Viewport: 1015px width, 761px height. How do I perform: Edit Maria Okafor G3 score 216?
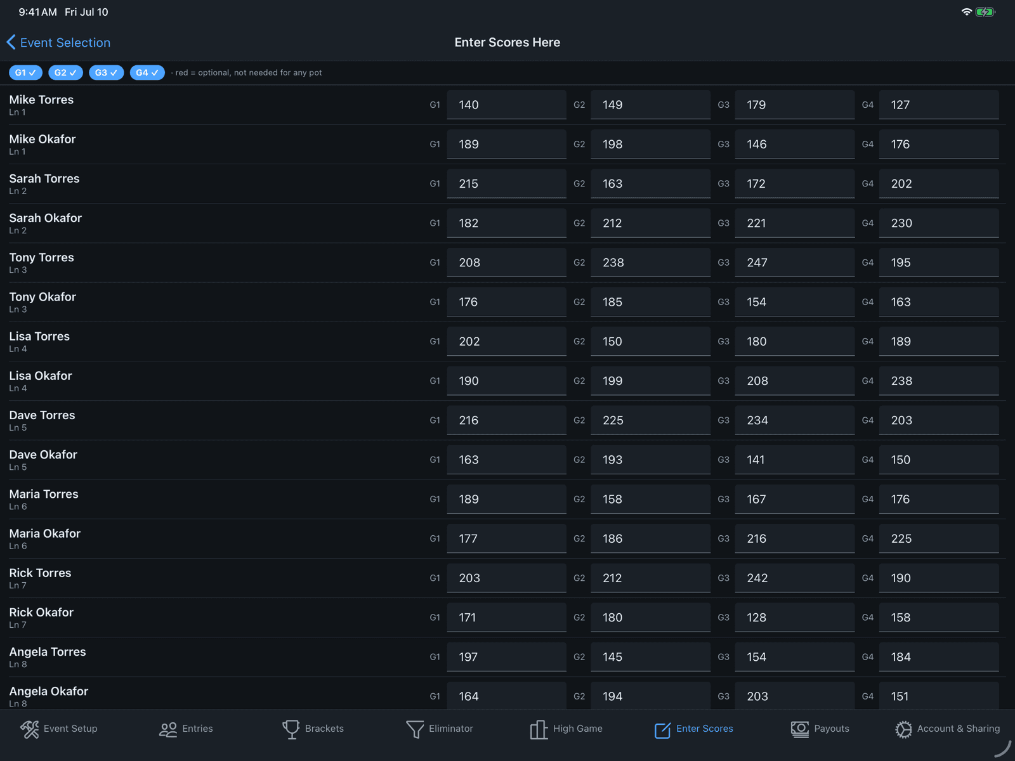[x=794, y=538]
